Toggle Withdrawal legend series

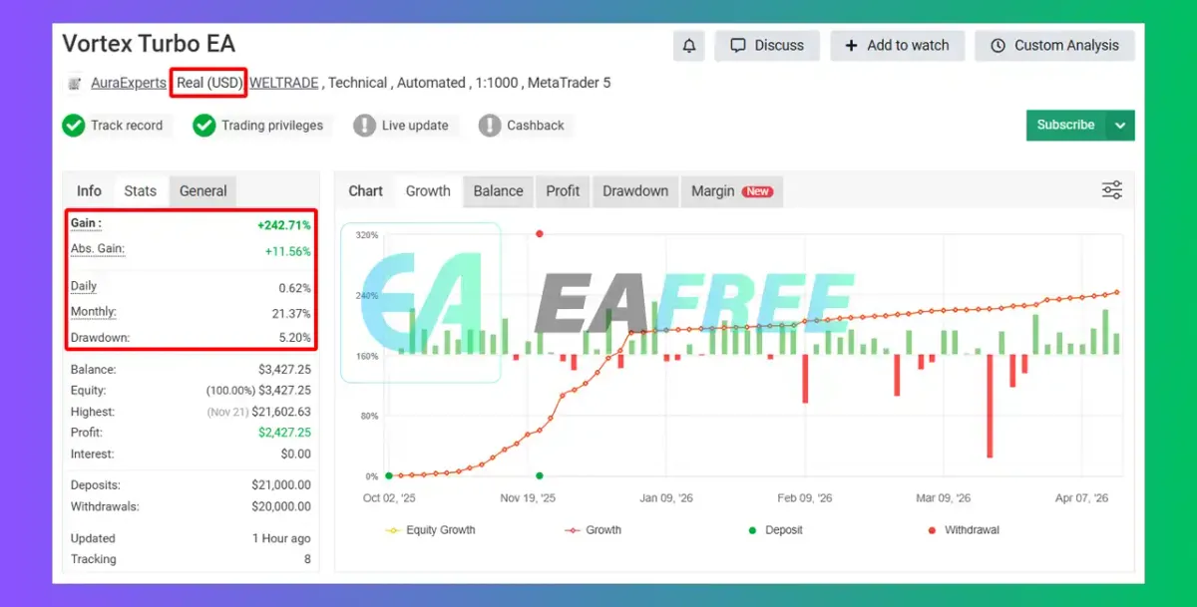(964, 530)
